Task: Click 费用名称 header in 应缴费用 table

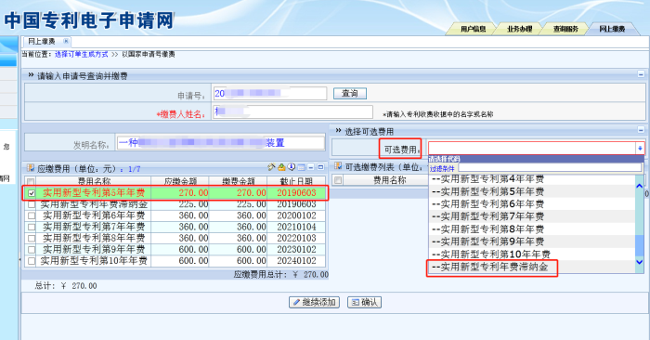Action: click(94, 181)
